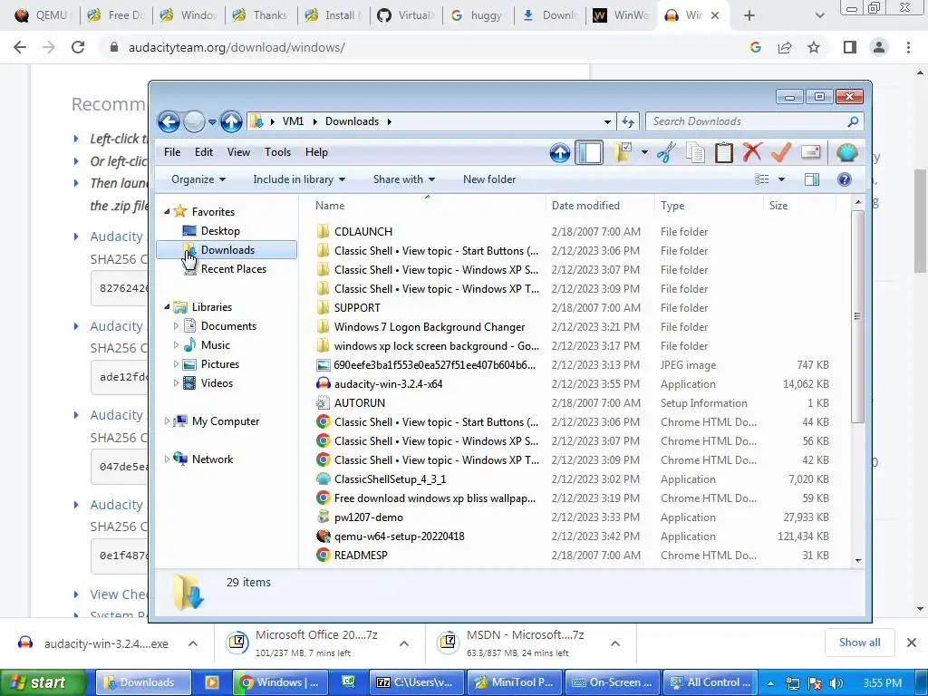The height and width of the screenshot is (696, 928).
Task: Collapse the Libraries tree group
Action: [x=167, y=307]
